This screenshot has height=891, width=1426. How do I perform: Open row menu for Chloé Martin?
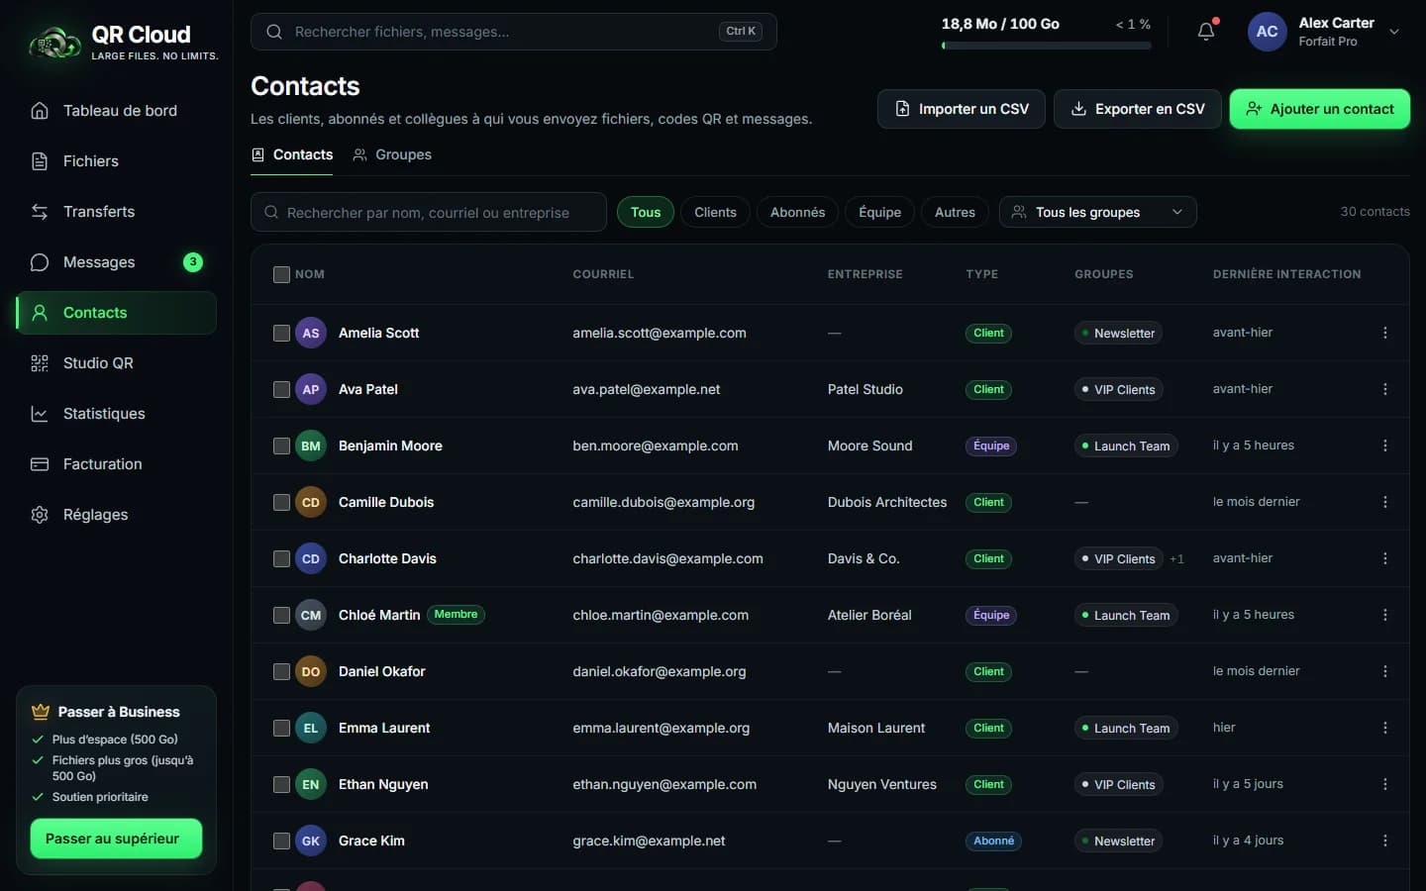click(x=1384, y=615)
